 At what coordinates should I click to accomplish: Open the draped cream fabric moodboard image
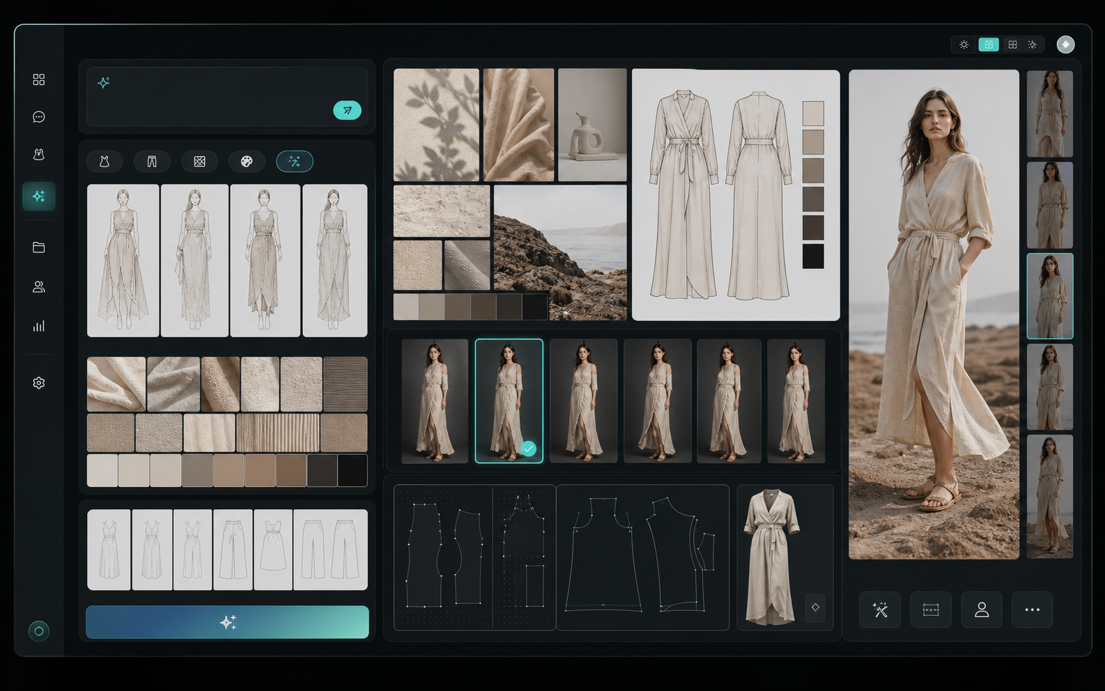pyautogui.click(x=519, y=125)
